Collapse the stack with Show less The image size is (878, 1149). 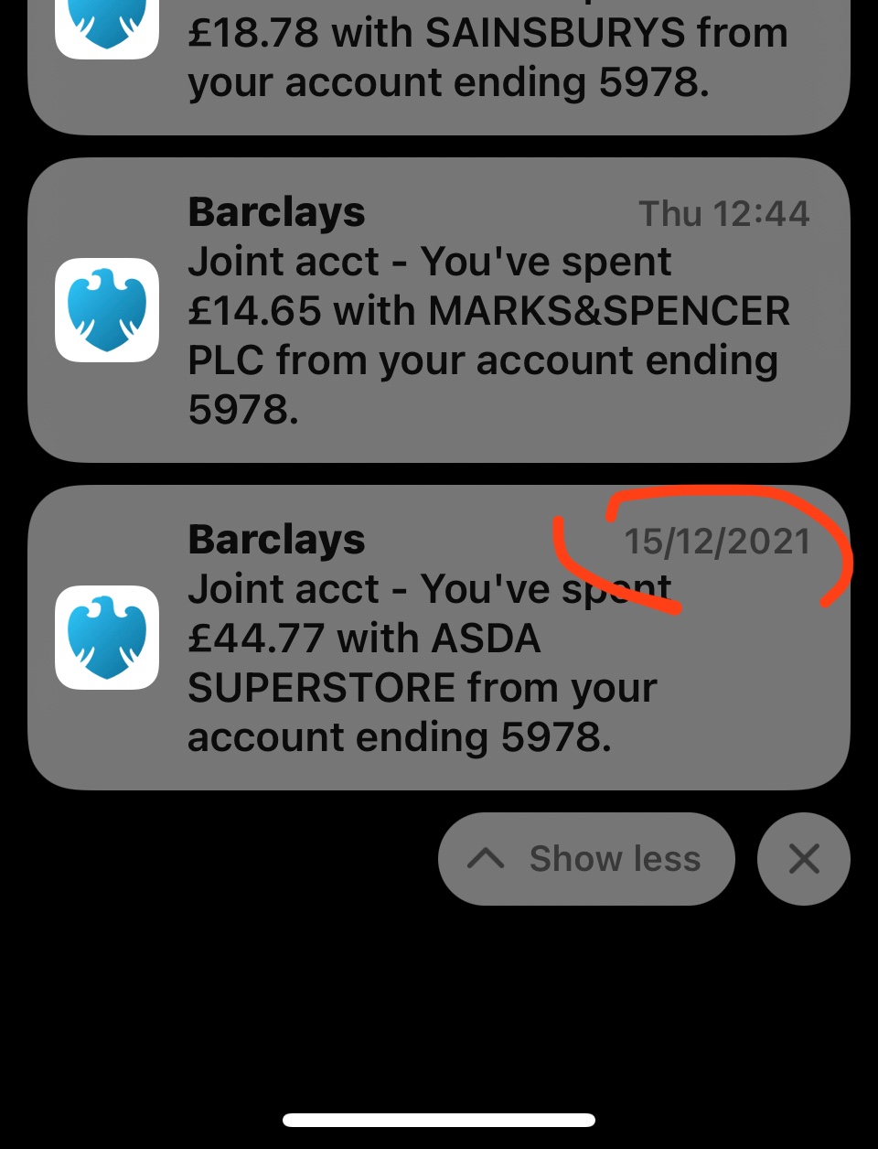pyautogui.click(x=586, y=859)
